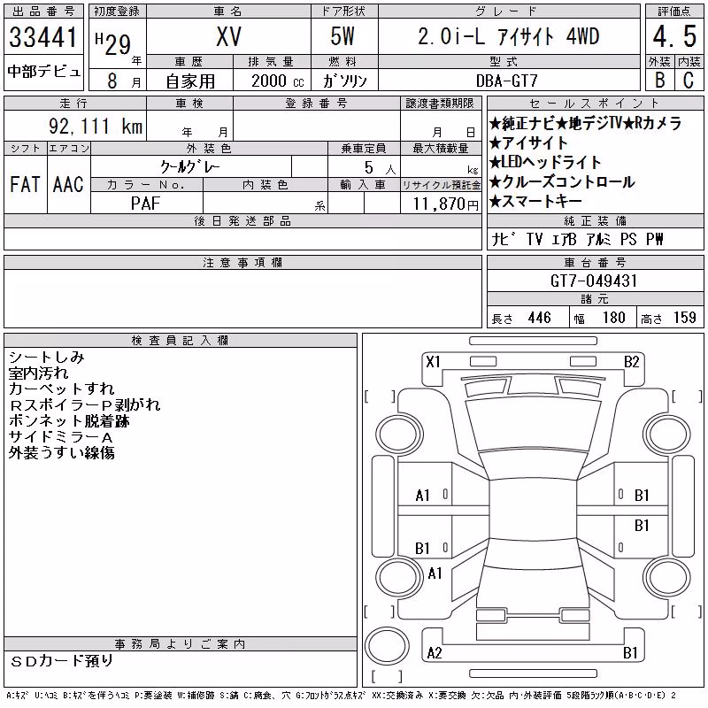
Task: Click the B2 damage mark top right
Action: coord(631,362)
